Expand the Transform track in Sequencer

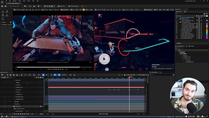[x=13, y=104]
